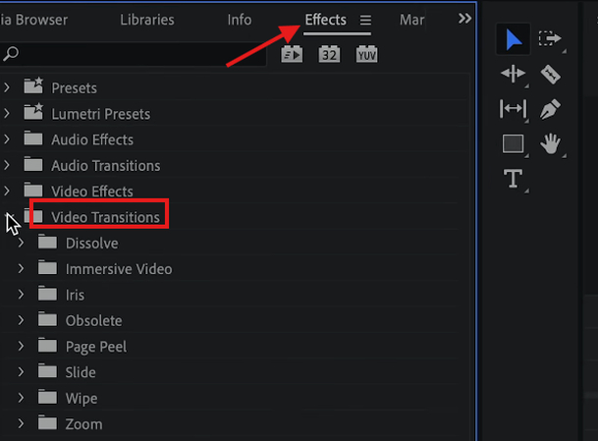
Task: Select the Slip tool
Action: click(x=513, y=109)
